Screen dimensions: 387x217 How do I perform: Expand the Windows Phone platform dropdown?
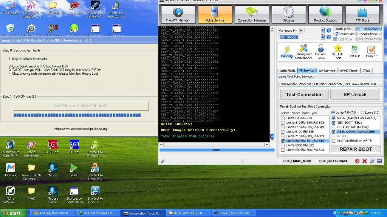(x=301, y=31)
